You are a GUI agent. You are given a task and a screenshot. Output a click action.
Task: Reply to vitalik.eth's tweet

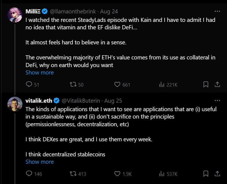click(x=29, y=174)
